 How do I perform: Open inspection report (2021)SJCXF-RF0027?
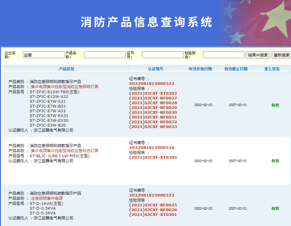pos(153,98)
